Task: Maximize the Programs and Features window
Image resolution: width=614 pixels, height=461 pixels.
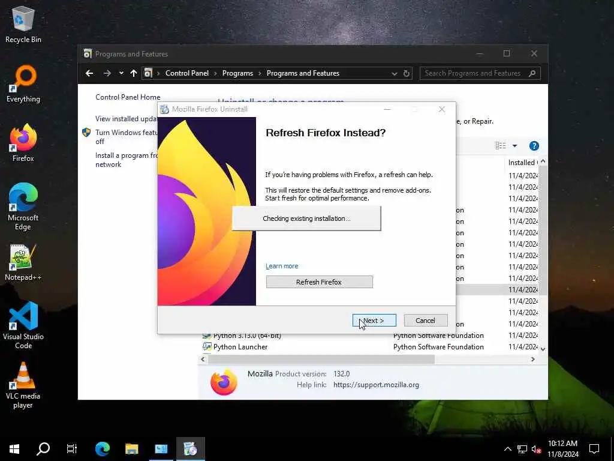Action: click(506, 53)
